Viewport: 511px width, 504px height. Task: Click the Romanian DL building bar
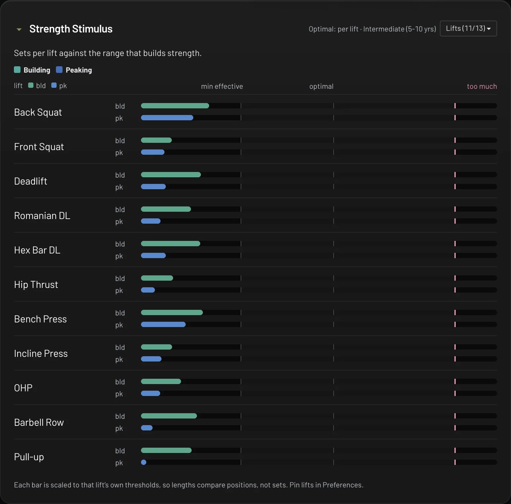click(166, 209)
